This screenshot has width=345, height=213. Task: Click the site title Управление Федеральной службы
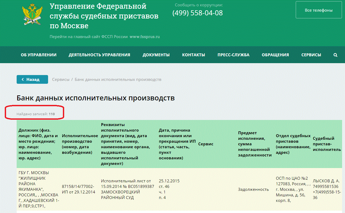(104, 16)
